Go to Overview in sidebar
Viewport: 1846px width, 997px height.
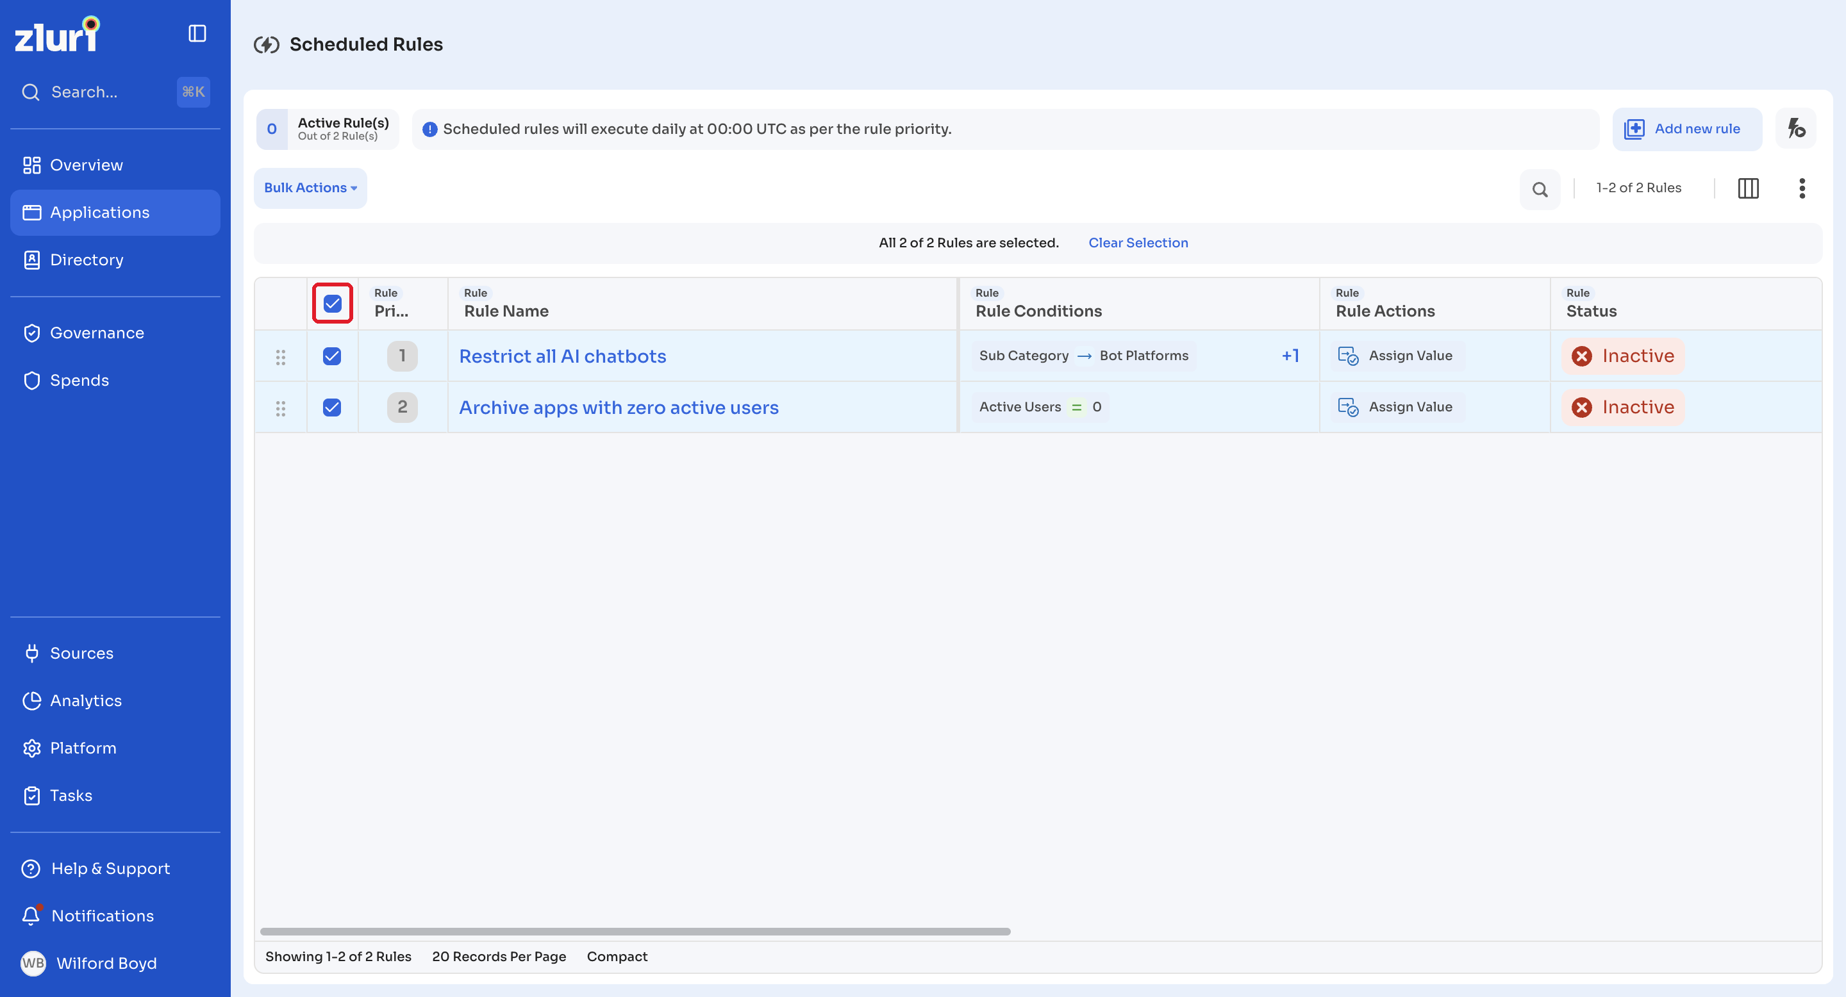click(115, 165)
